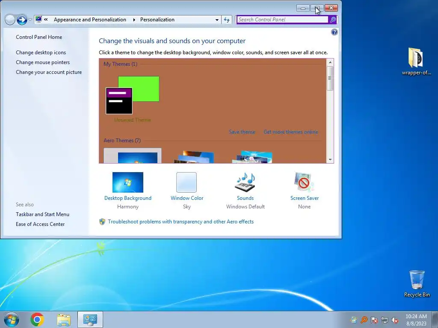Image resolution: width=438 pixels, height=328 pixels.
Task: Select the Windows 7 Aero theme thumbnail
Action: [133, 156]
